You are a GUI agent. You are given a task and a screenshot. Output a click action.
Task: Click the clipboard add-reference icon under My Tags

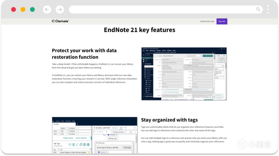pyautogui.click(x=74, y=145)
